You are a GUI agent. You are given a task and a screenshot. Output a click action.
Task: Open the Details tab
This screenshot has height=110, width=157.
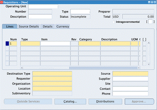point(48,27)
